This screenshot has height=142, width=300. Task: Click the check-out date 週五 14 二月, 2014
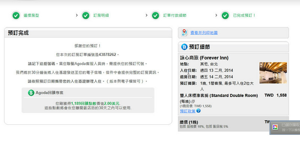pos(216,77)
